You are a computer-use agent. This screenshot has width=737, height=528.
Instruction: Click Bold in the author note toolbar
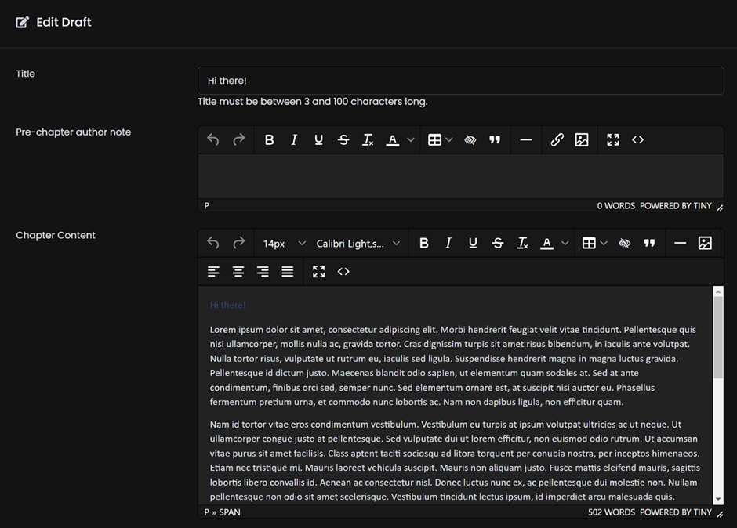click(x=269, y=140)
